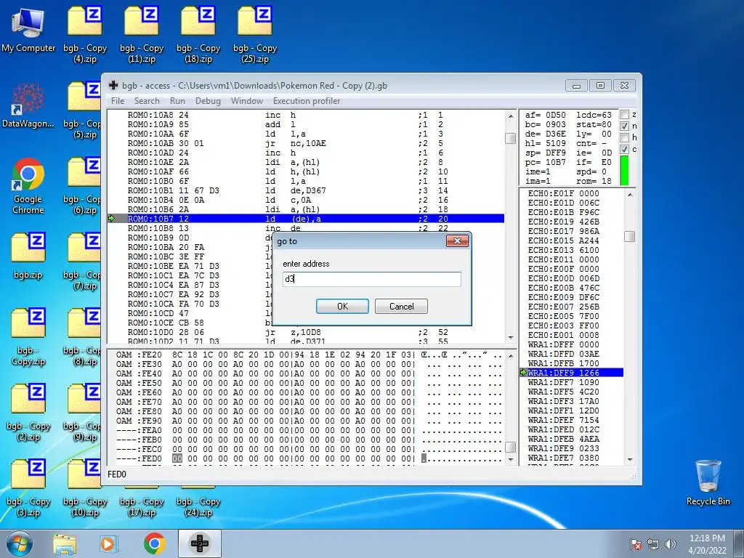Image resolution: width=744 pixels, height=558 pixels.
Task: Click disassembly scrollbar up arrow
Action: pyautogui.click(x=511, y=116)
